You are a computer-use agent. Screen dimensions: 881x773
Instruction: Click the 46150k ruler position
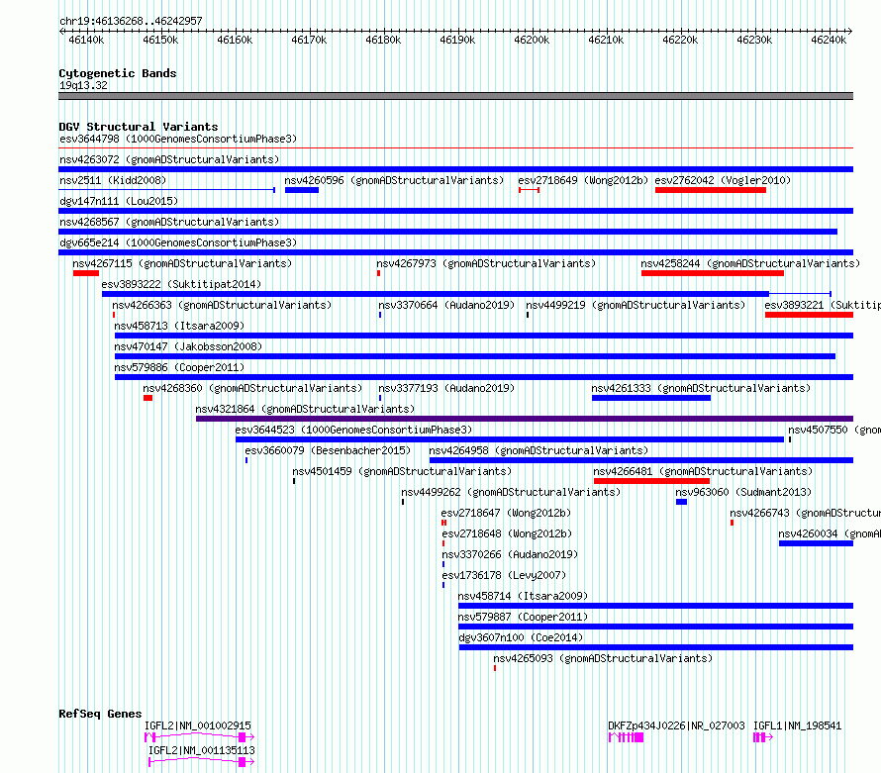[x=160, y=40]
